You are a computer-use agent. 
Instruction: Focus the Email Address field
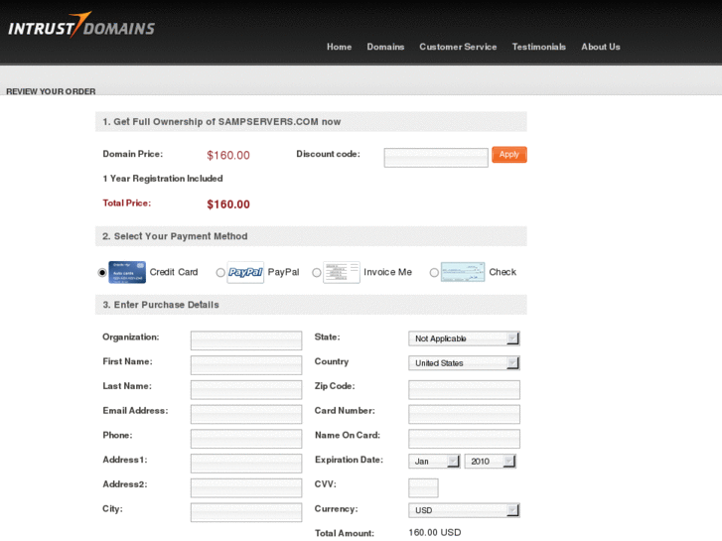click(x=246, y=414)
